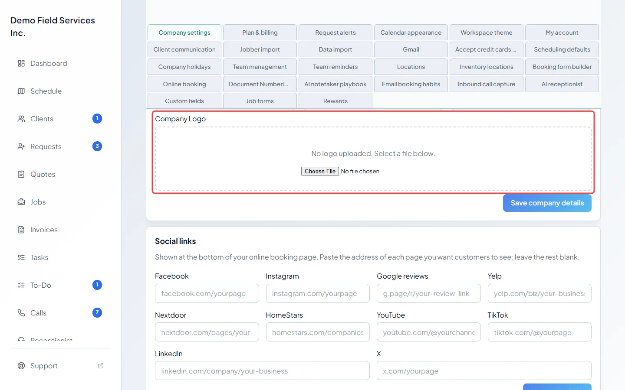Select the Calendar appearance tab
Viewport: 625px width, 390px height.
411,32
